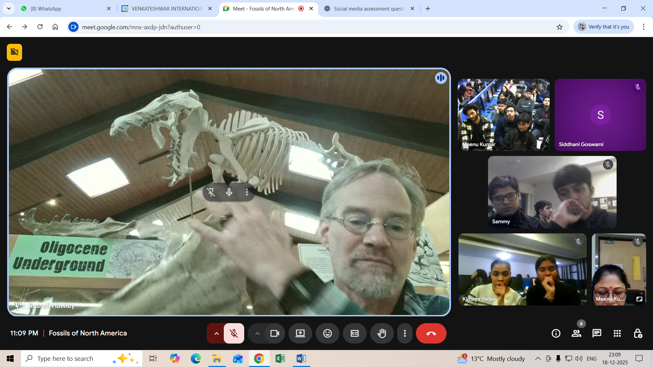Expand video settings chevron
The height and width of the screenshot is (367, 653).
click(257, 333)
